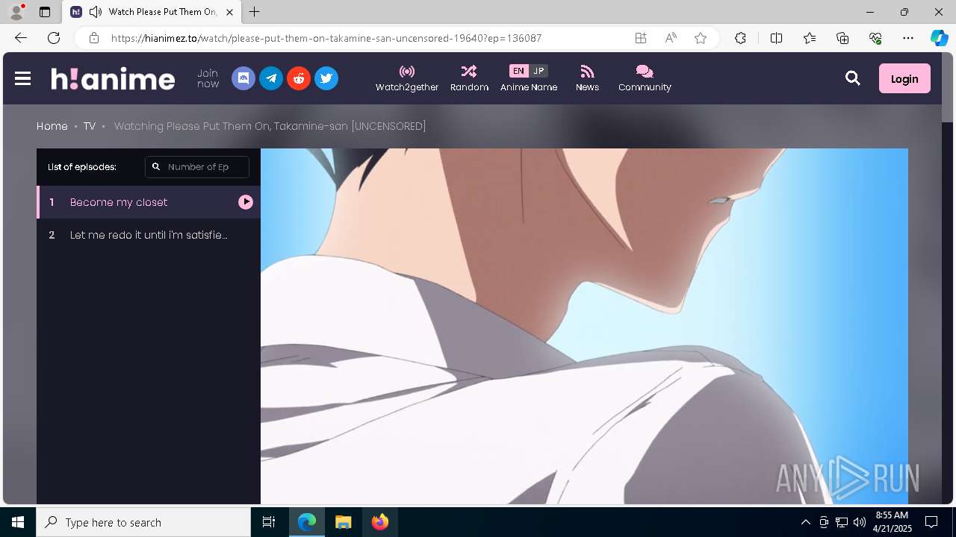Refresh the page
The height and width of the screenshot is (537, 956).
click(54, 38)
